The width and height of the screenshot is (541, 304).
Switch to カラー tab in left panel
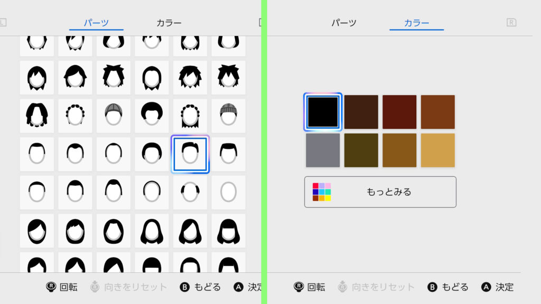click(x=169, y=23)
